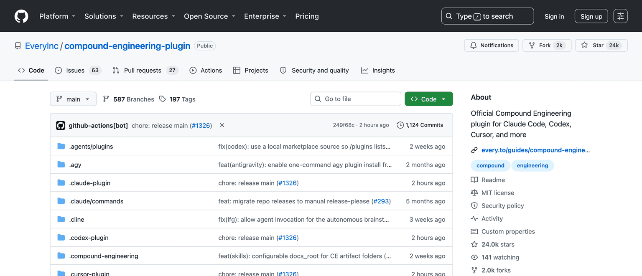The image size is (642, 276).
Task: View 141 watching list
Action: tap(495, 258)
